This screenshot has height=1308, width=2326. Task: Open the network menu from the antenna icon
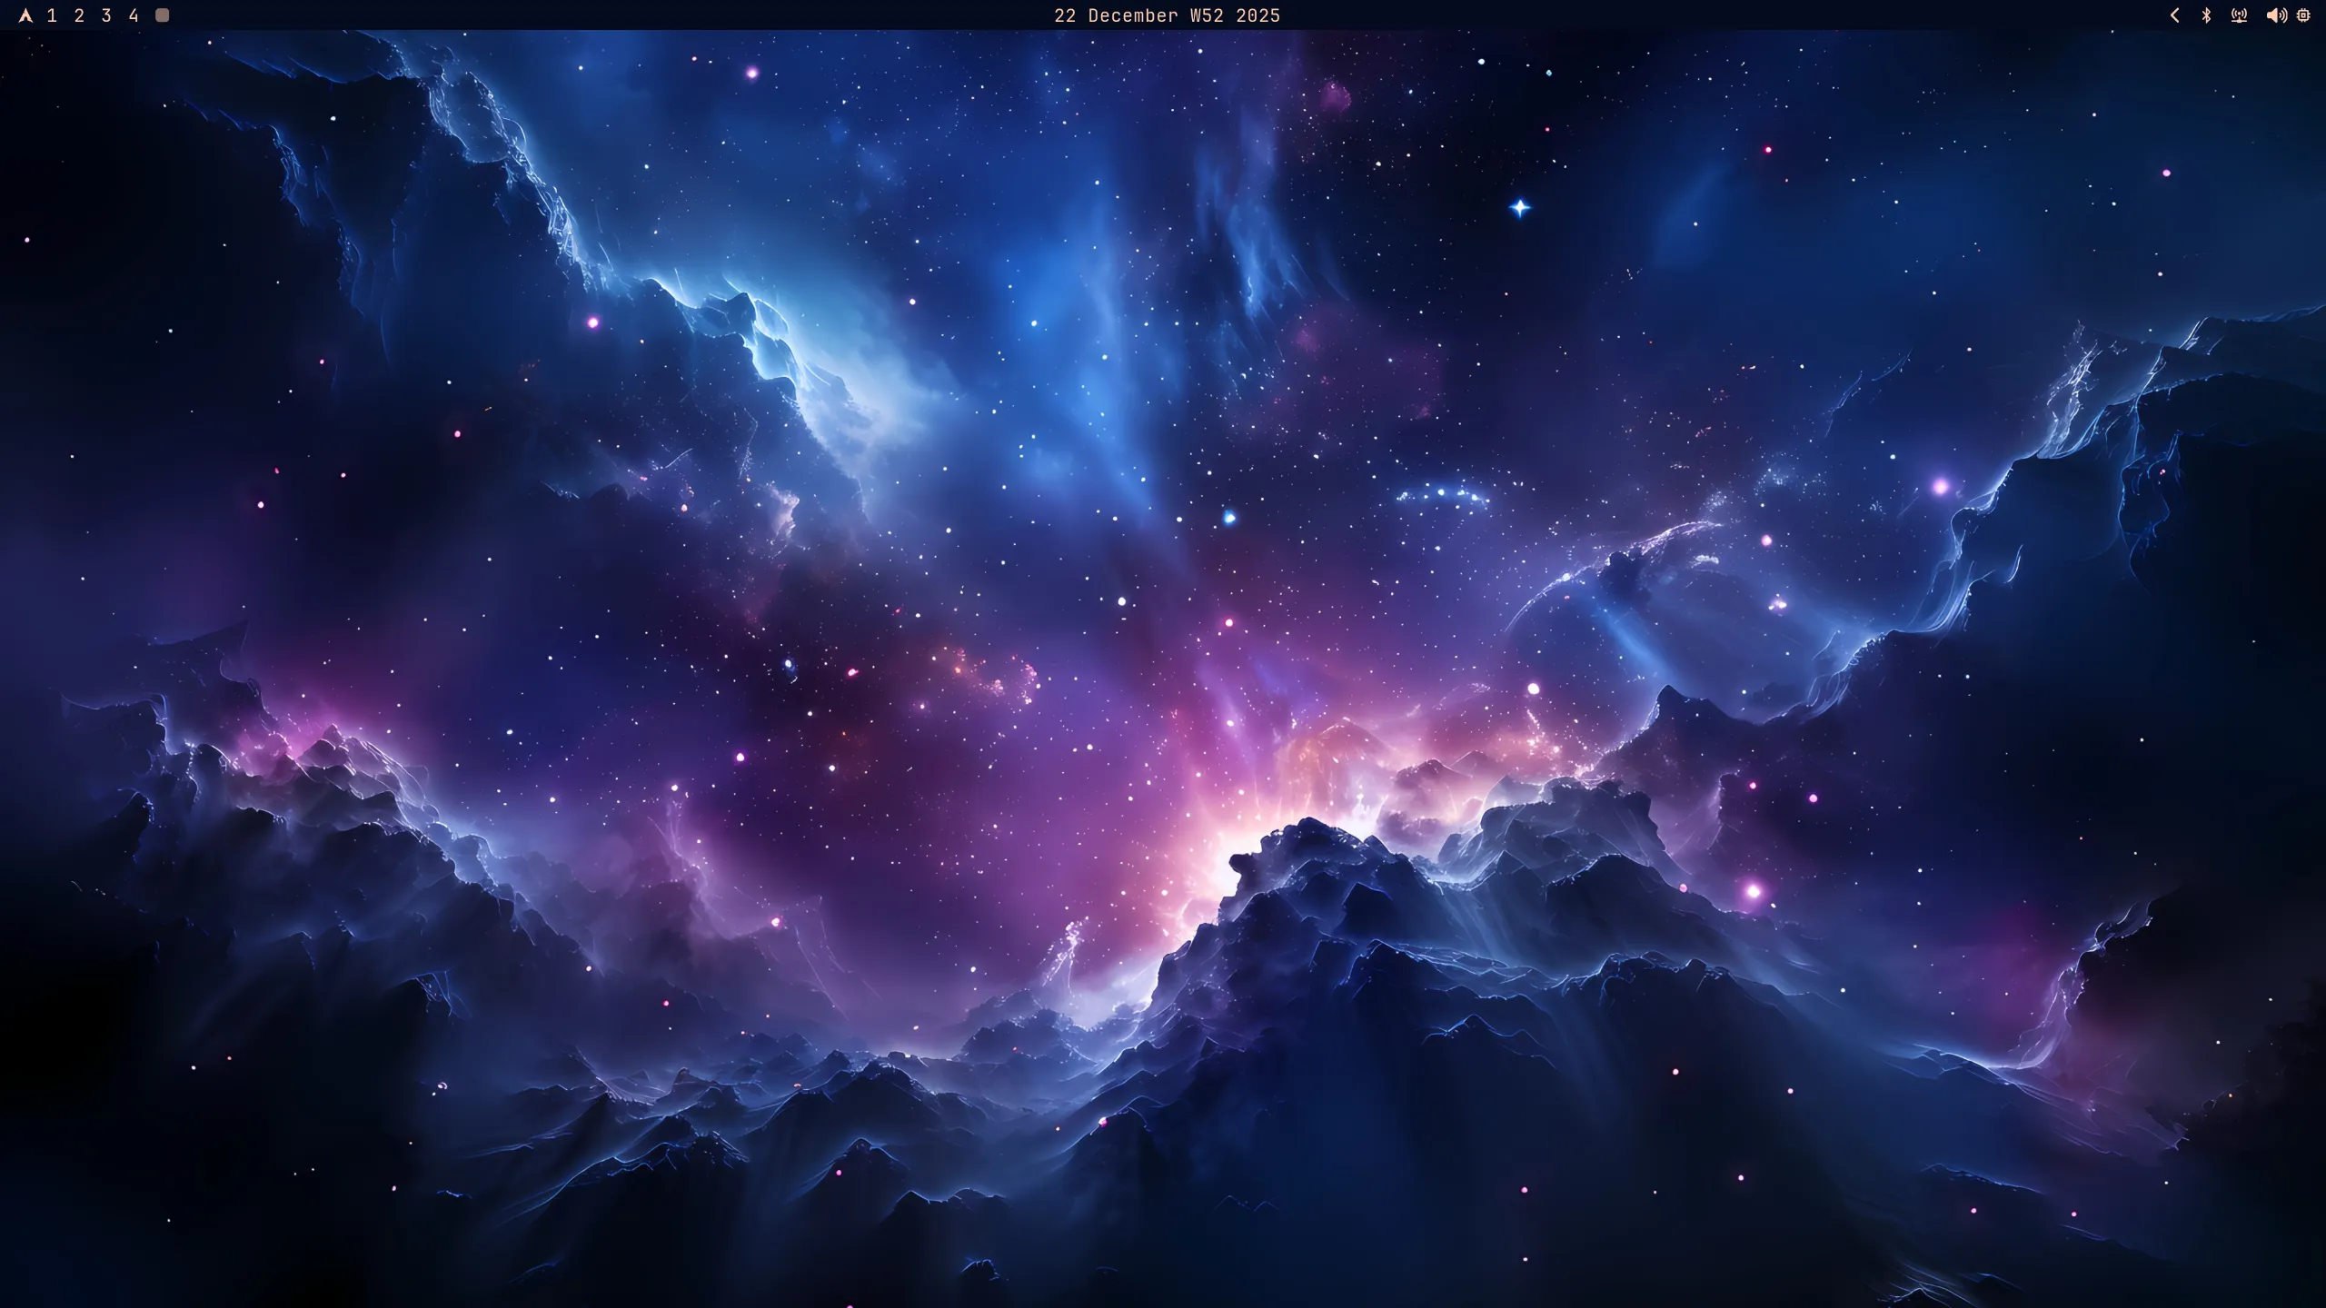tap(2240, 15)
